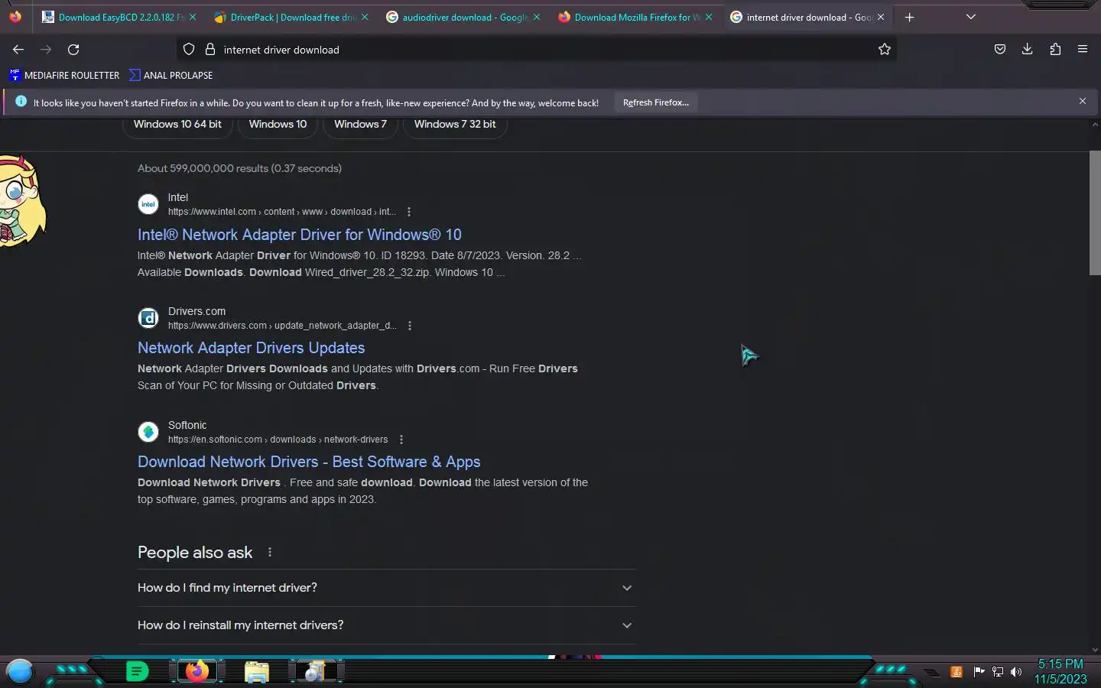Click the About 599,000,000 results text
Viewport: 1101px width, 688px height.
click(239, 168)
